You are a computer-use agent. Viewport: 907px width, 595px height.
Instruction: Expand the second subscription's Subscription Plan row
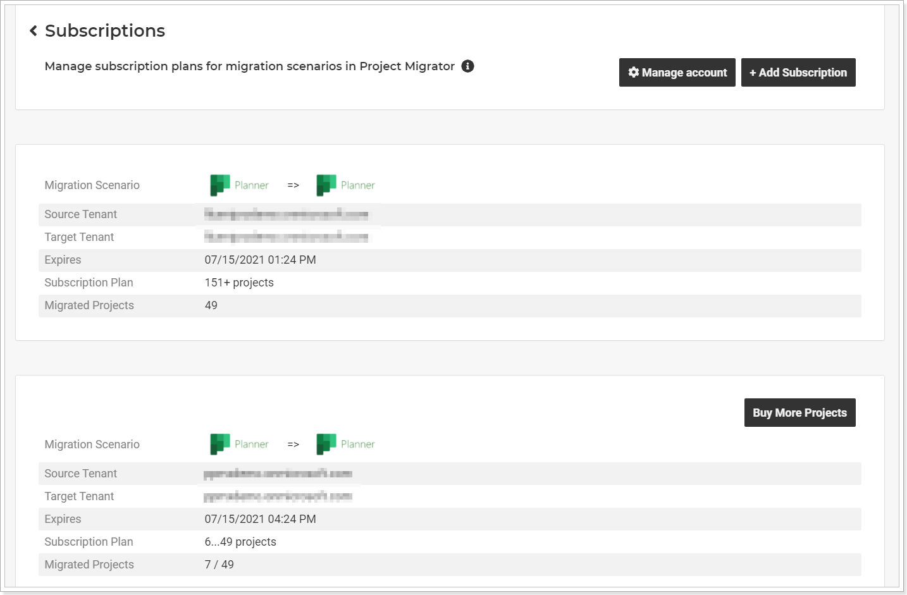click(x=89, y=542)
